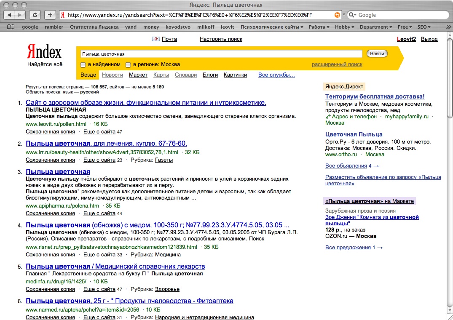The image size is (453, 320).
Task: Open the rambler bookmark
Action: coord(54,27)
